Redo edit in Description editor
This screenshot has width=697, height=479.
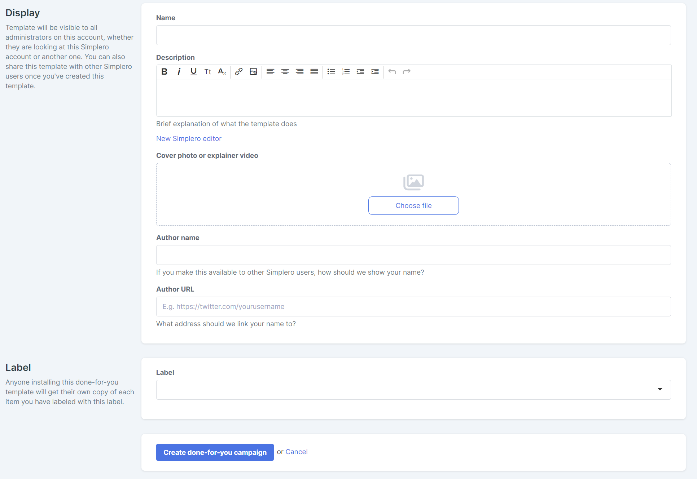(x=407, y=72)
